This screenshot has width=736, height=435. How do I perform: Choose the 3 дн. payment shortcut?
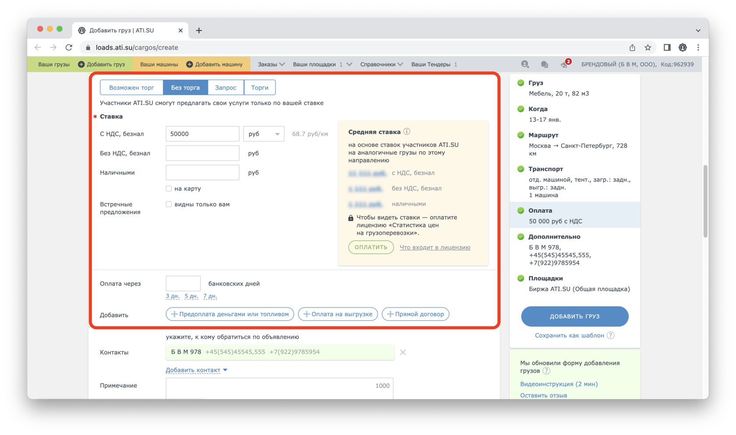click(173, 296)
